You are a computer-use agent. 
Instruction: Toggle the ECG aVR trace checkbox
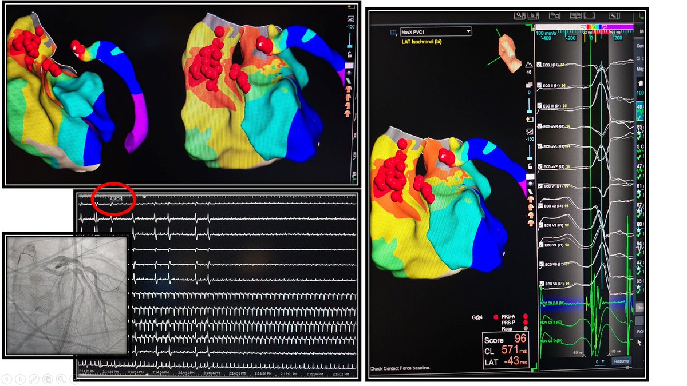click(539, 126)
